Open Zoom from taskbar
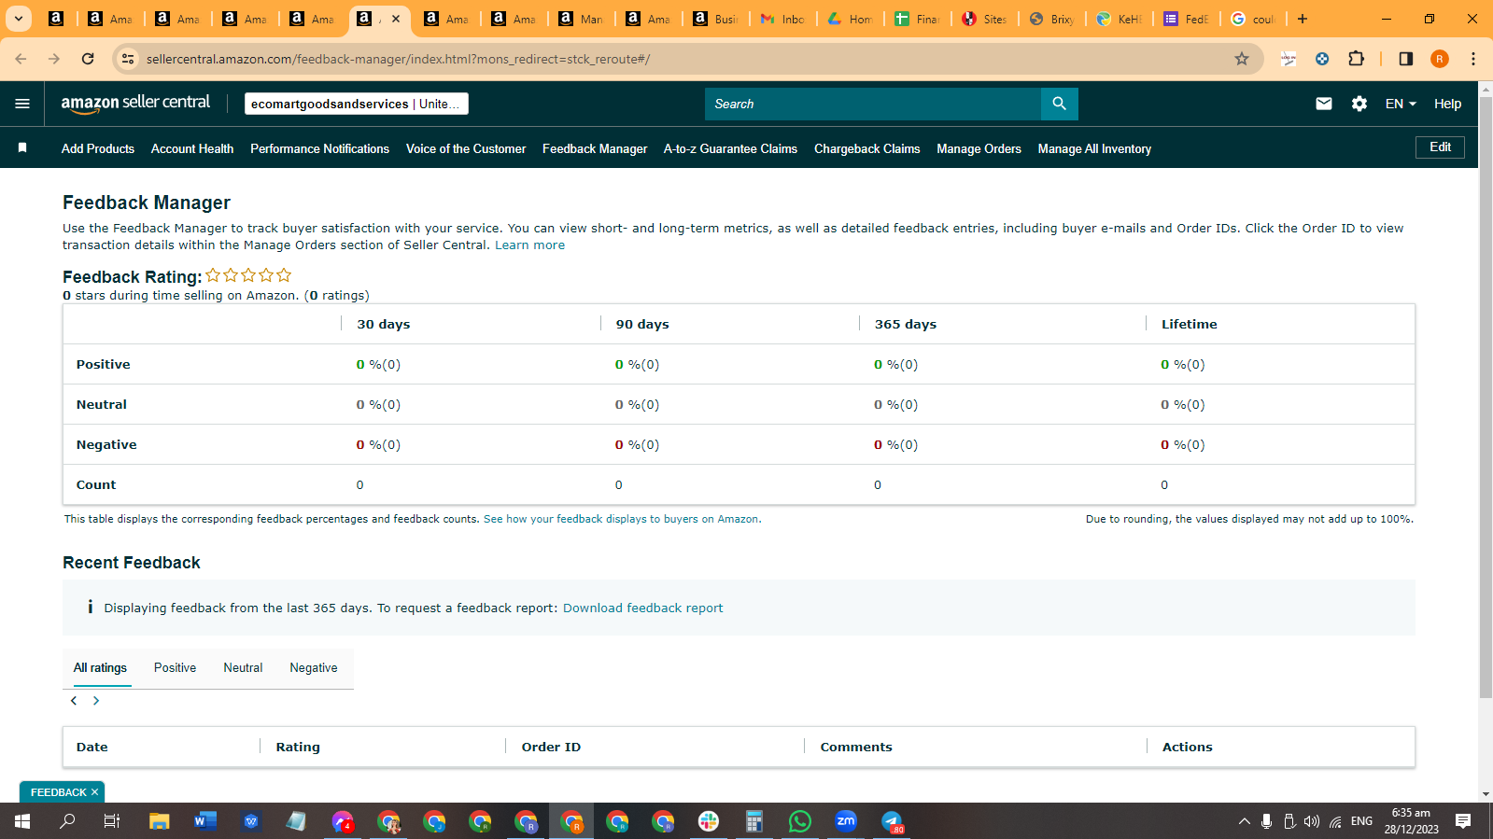Viewport: 1493px width, 839px height. coord(846,821)
